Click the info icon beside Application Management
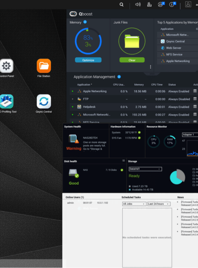 tap(119, 77)
